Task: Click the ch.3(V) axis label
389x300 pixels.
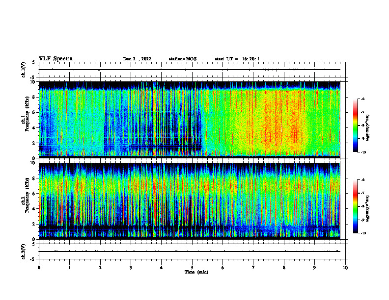Action: (24, 251)
